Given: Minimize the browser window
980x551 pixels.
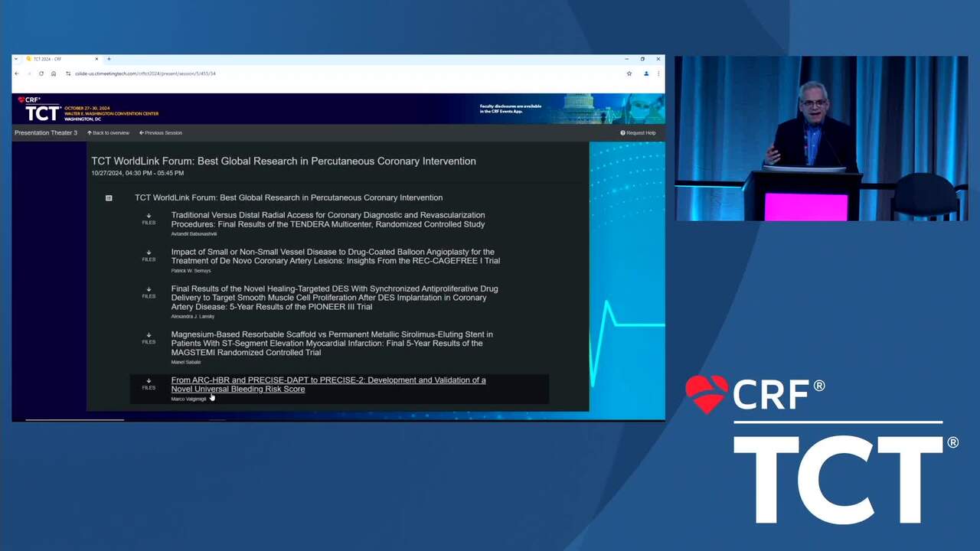Looking at the screenshot, I should pyautogui.click(x=626, y=59).
